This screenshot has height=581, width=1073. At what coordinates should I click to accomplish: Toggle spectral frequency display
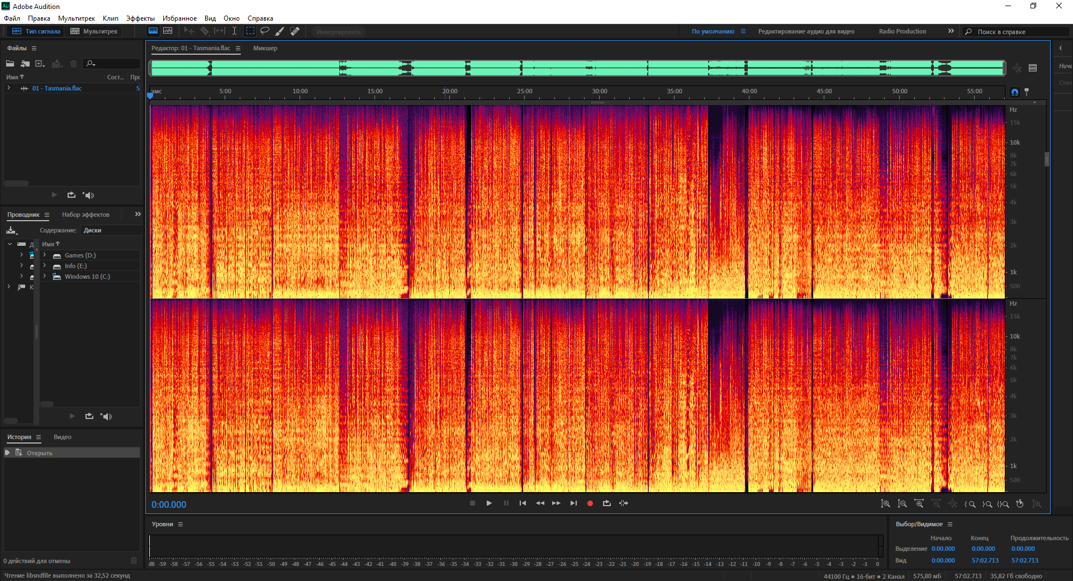point(153,31)
